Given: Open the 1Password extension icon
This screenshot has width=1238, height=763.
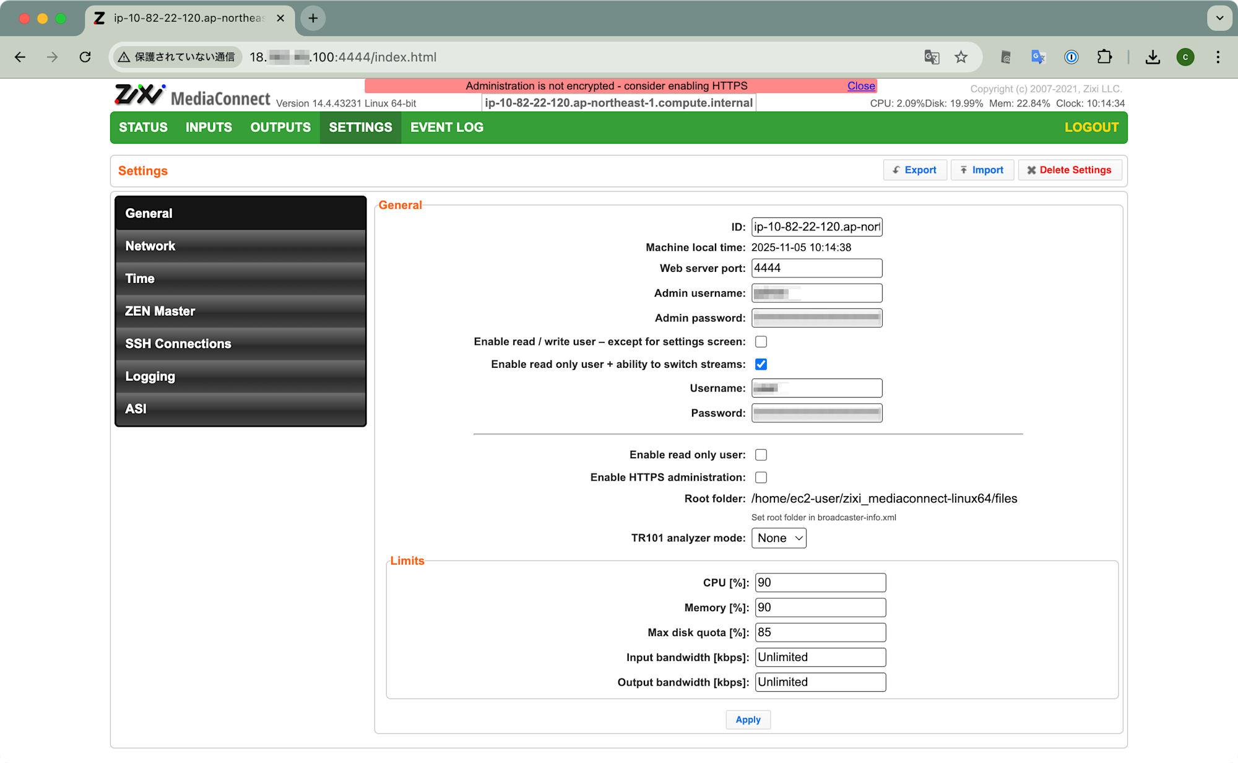Looking at the screenshot, I should click(x=1071, y=57).
